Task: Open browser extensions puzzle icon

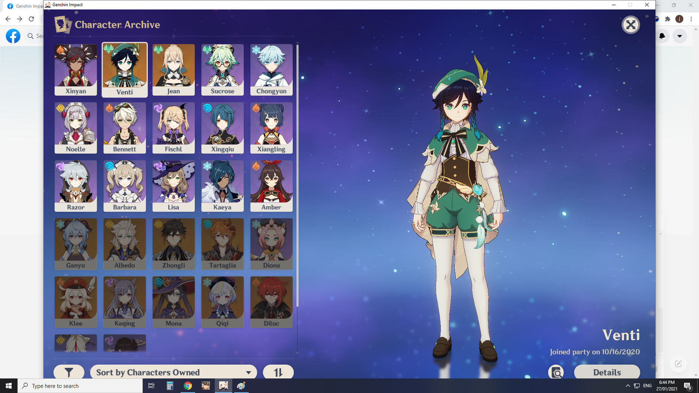Action: (x=668, y=19)
